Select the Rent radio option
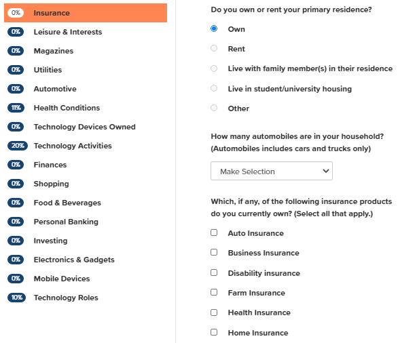Viewport: 398px width, 343px height. (x=214, y=48)
